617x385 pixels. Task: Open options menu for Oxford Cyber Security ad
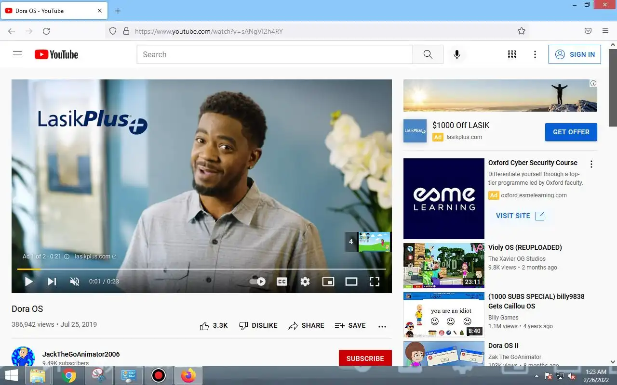tap(591, 164)
